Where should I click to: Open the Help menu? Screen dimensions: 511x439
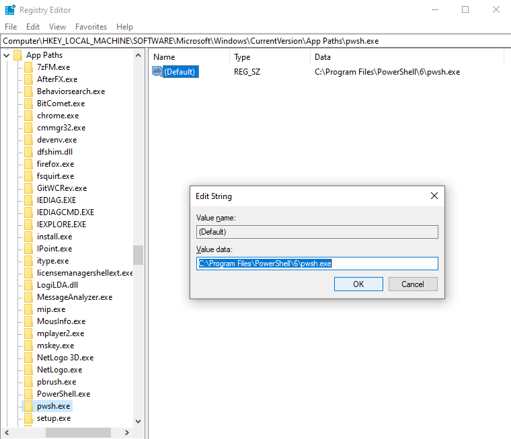coord(124,27)
